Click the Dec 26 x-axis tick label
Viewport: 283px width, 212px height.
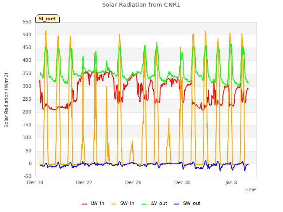coord(133,182)
